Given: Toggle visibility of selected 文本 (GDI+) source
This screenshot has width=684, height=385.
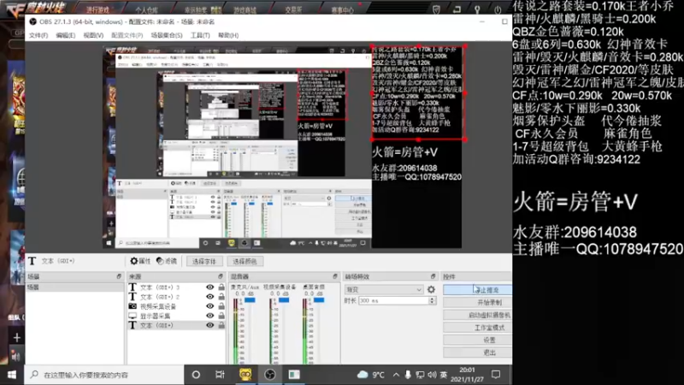Looking at the screenshot, I should click(x=209, y=325).
